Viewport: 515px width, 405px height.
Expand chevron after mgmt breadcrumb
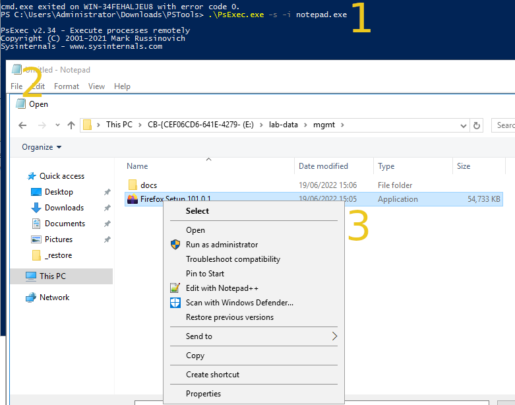pos(342,125)
